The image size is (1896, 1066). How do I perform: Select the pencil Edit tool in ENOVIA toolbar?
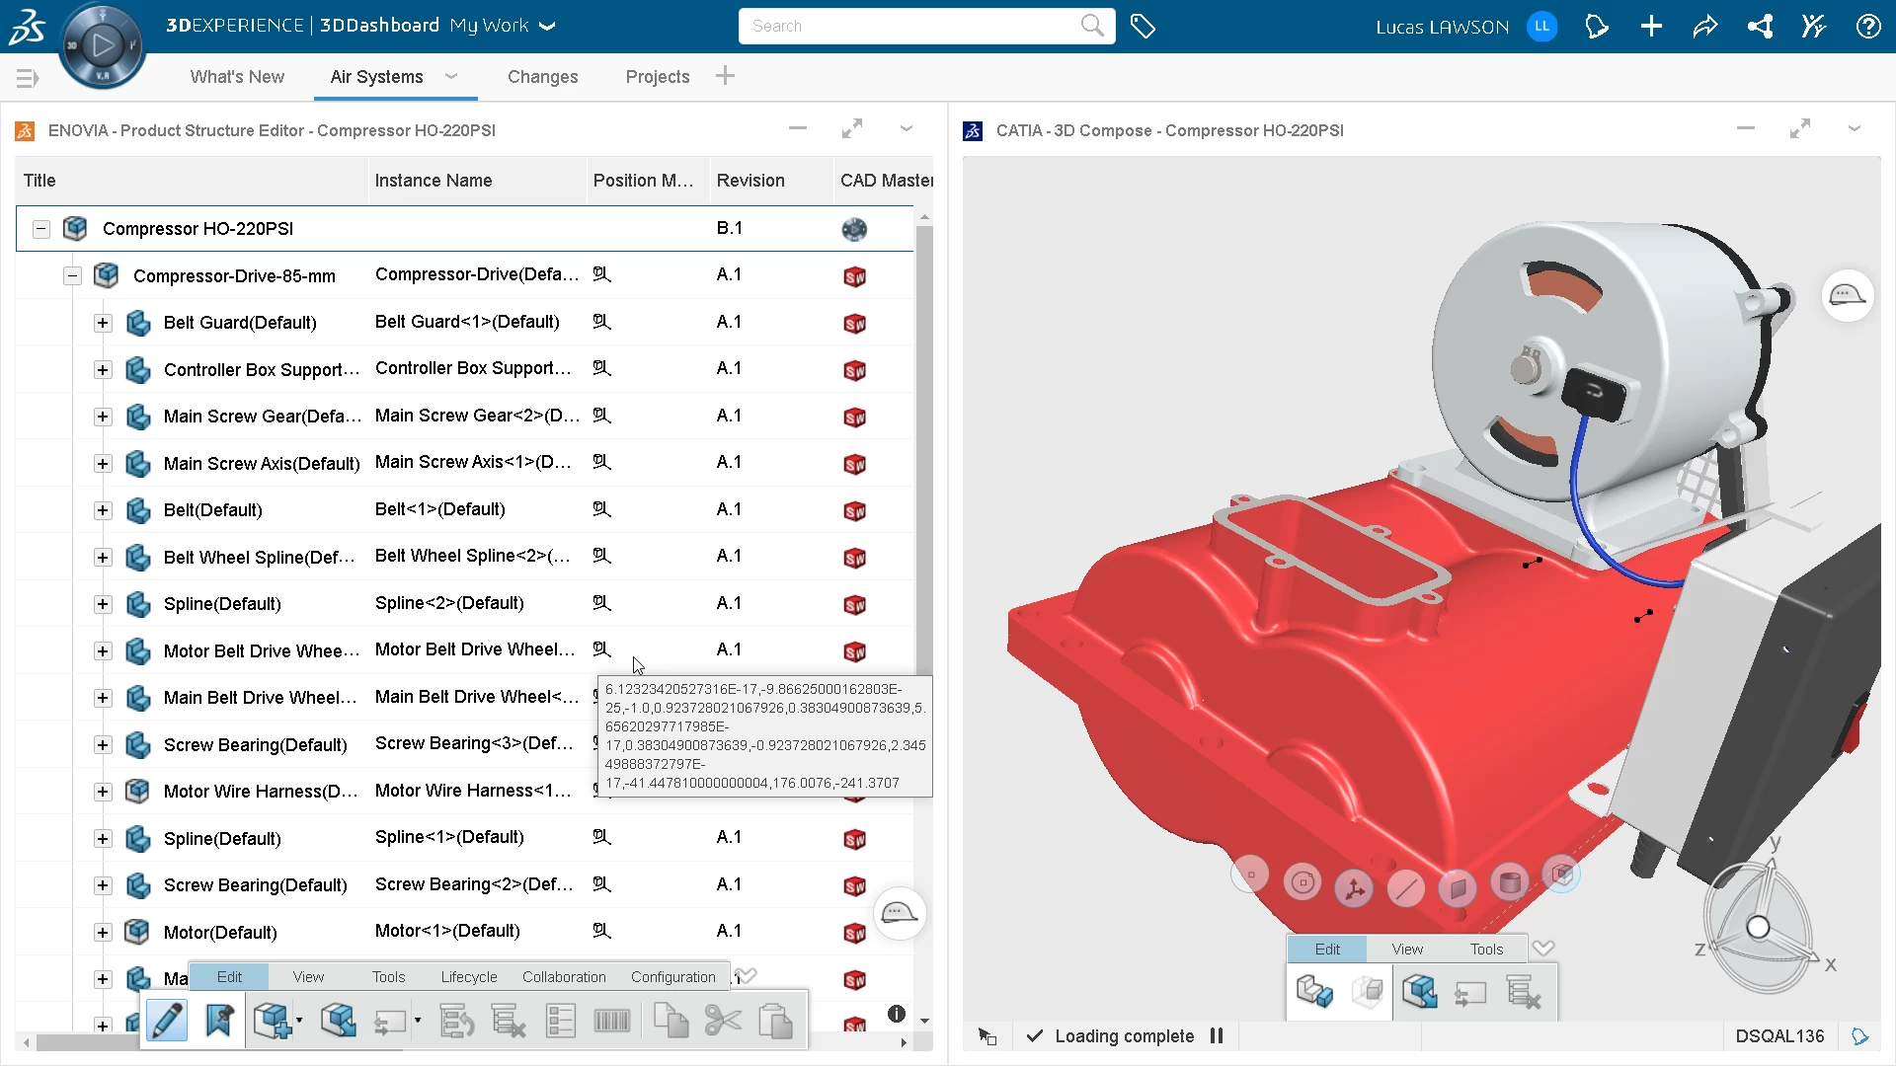click(166, 1020)
